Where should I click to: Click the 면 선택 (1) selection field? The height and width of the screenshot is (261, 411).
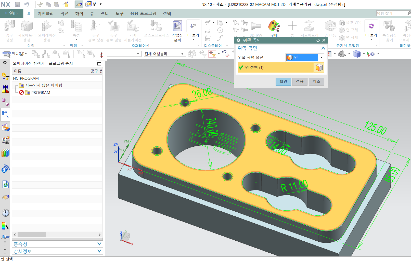coord(276,67)
